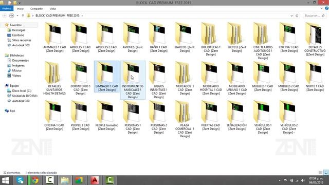Open Imágenes library
Viewport: 329px width, 185px height.
click(x=19, y=65)
